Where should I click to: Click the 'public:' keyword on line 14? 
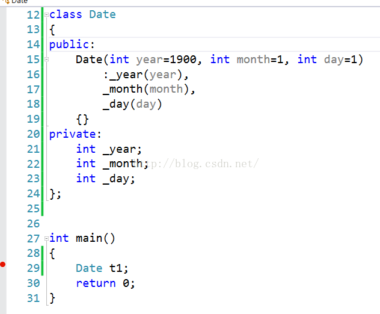[72, 45]
